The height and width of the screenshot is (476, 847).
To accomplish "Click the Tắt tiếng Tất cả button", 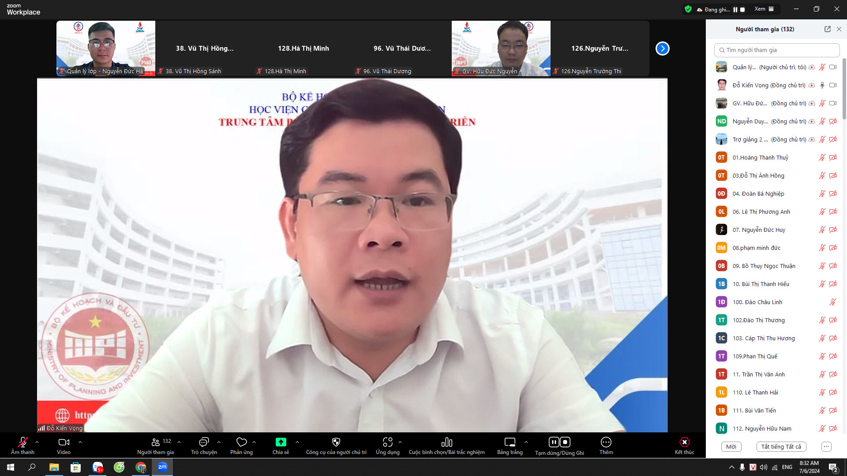I will point(781,446).
